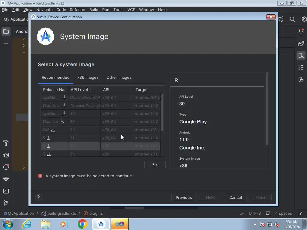Viewport: 307px width, 230px height.
Task: Sort by the Release Name column
Action: (x=55, y=90)
